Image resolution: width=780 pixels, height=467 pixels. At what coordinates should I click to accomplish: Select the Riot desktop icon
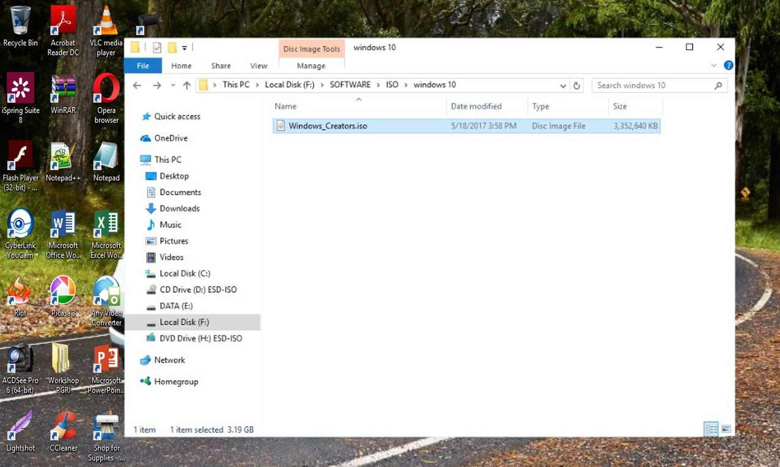(20, 296)
